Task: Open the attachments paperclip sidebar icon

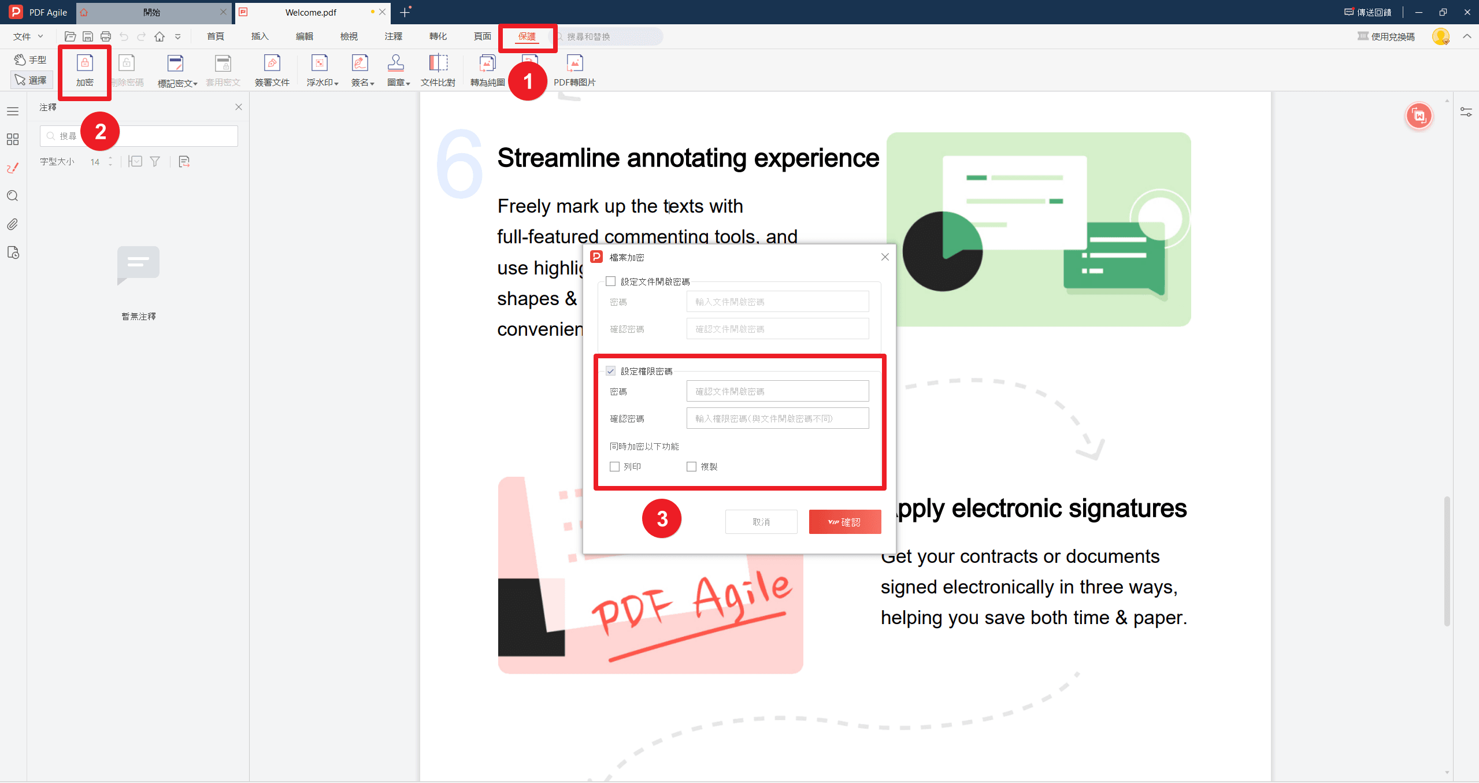Action: (12, 224)
